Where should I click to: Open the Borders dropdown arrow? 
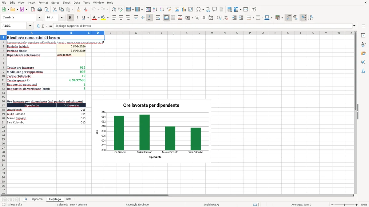(253, 18)
